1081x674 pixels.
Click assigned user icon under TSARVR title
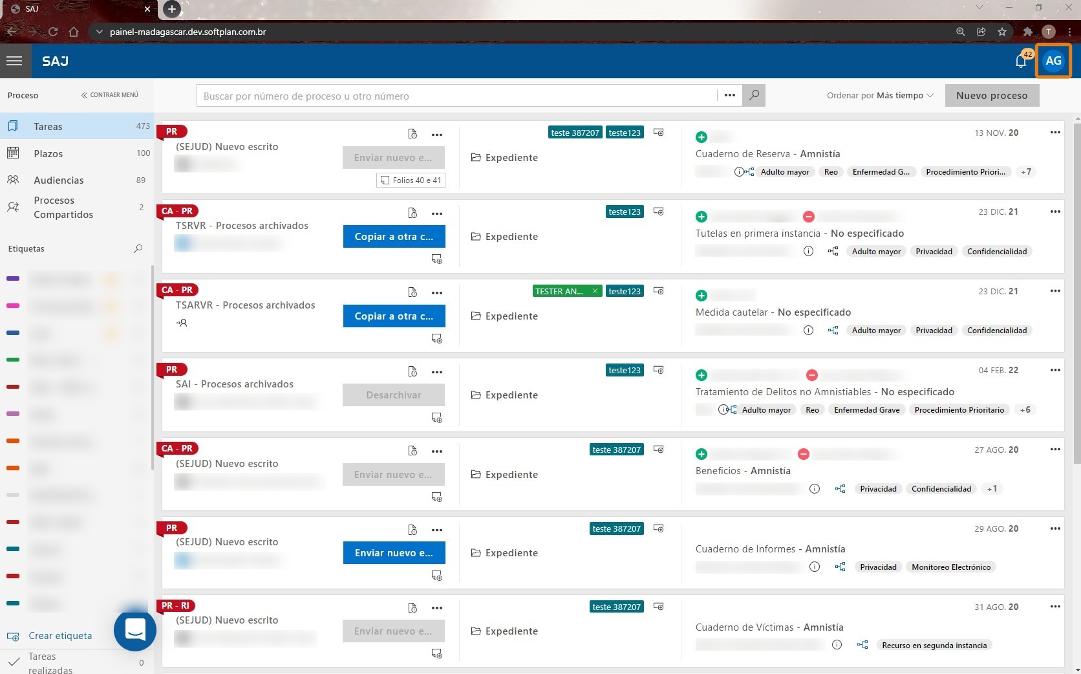182,323
